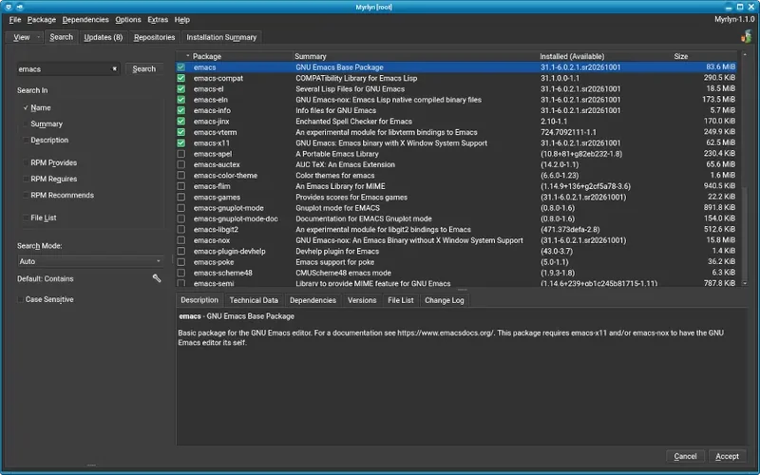This screenshot has width=760, height=475.
Task: Open the Help menu
Action: coord(182,20)
